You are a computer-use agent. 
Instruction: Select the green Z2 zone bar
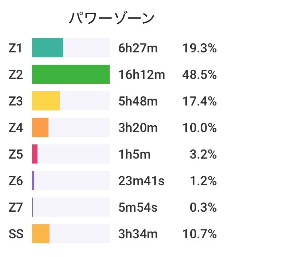[71, 74]
